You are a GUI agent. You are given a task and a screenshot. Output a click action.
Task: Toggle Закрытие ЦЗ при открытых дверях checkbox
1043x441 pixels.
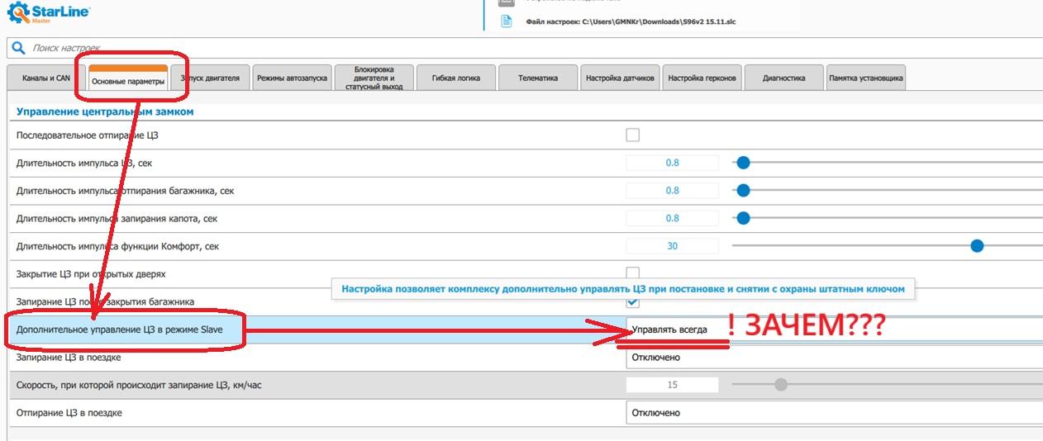[x=633, y=273]
